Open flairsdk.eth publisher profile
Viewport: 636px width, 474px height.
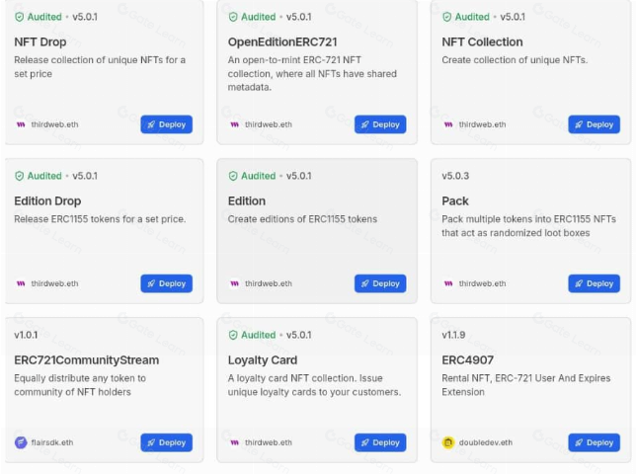click(52, 442)
